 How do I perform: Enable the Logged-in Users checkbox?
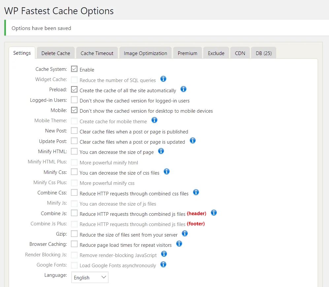(x=74, y=100)
